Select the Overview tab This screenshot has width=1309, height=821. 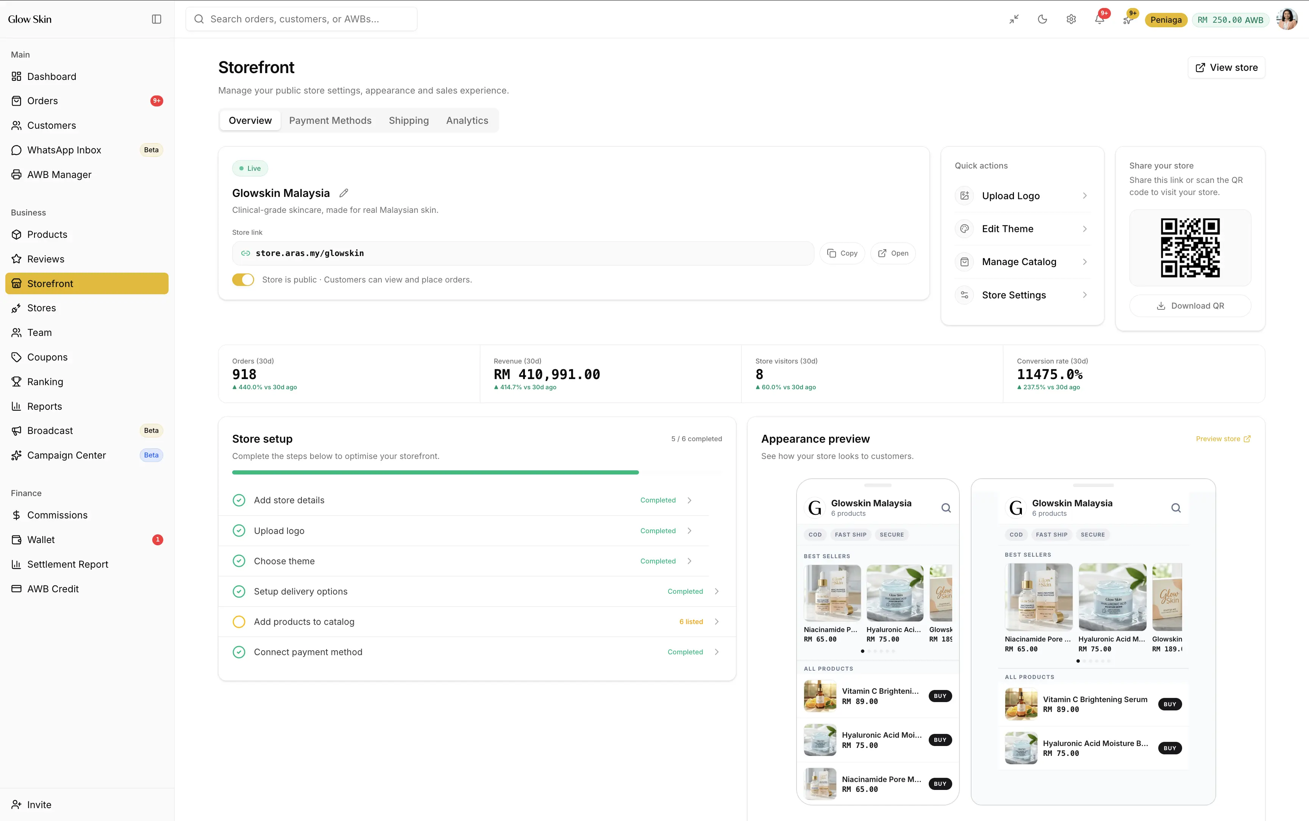pos(250,120)
